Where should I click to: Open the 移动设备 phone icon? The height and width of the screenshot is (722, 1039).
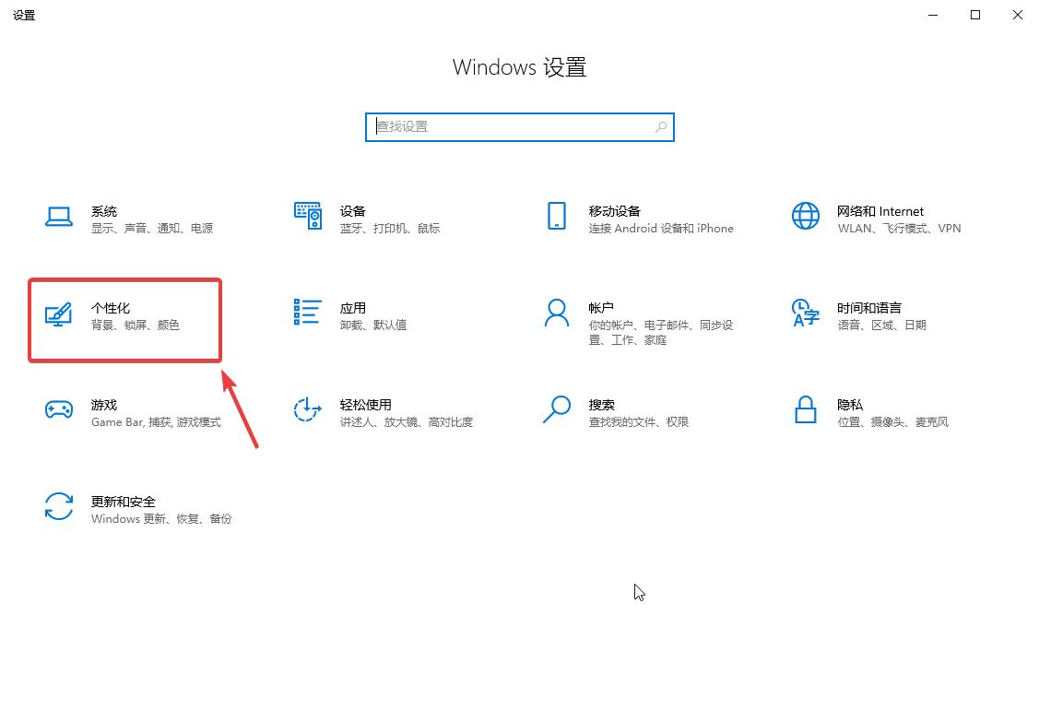(x=557, y=216)
